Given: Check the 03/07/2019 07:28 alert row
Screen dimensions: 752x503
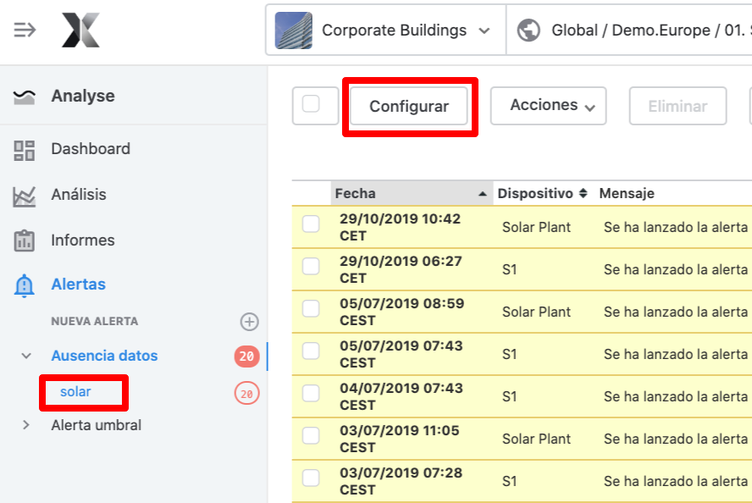Looking at the screenshot, I should [311, 478].
